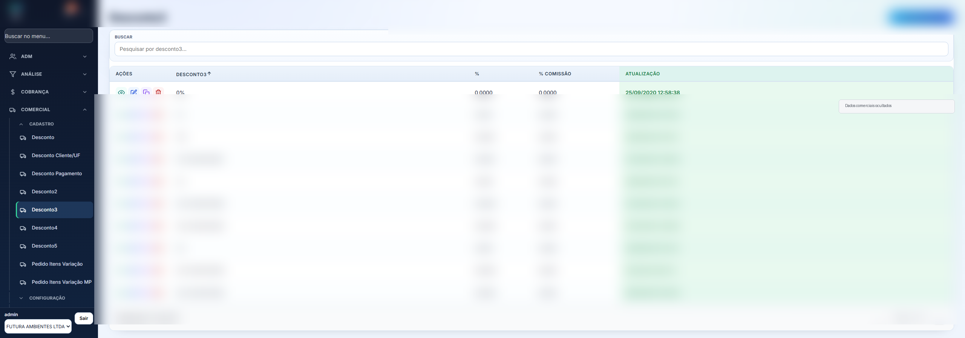Click the CADASTRO section label

(x=41, y=124)
